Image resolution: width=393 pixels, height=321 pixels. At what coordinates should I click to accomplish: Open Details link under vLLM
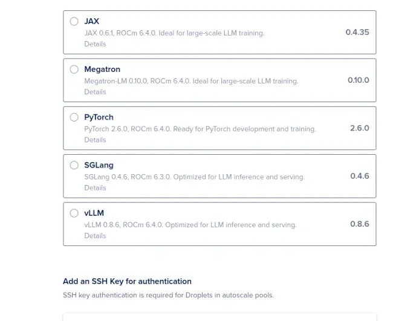(95, 236)
